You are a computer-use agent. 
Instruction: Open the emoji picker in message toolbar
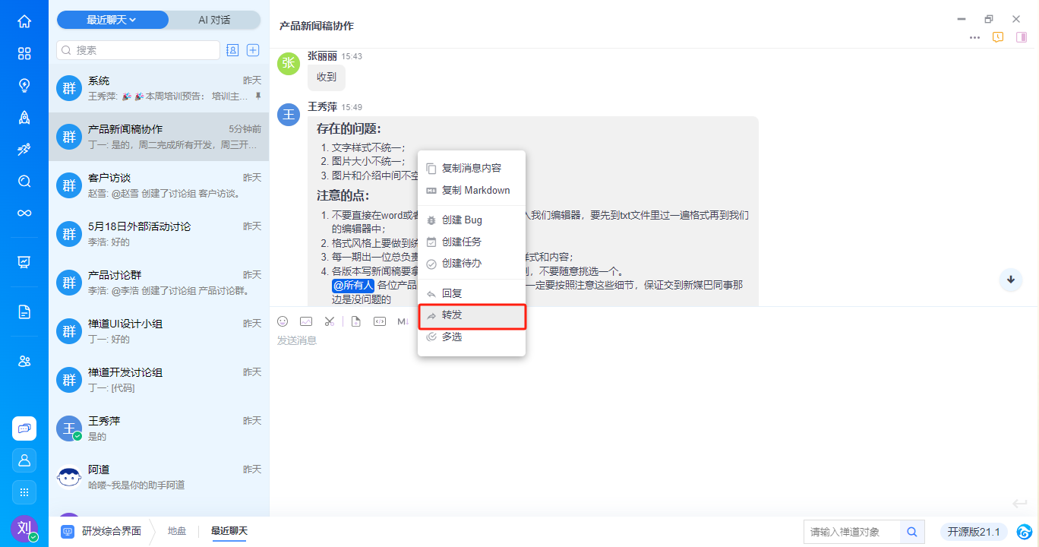(x=283, y=321)
